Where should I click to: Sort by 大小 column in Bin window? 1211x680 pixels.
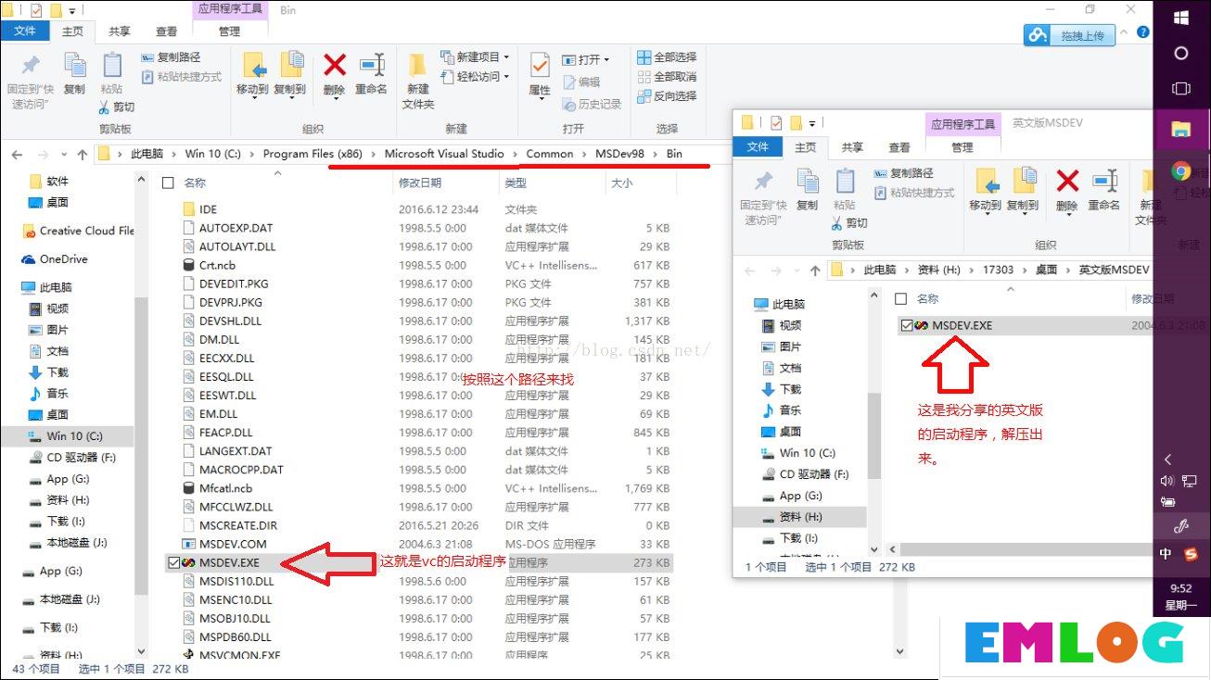tap(621, 183)
